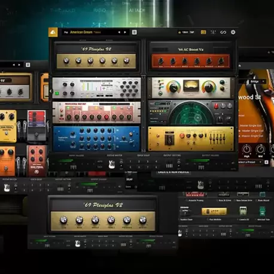This screenshot has height=274, width=274.
Task: Click the link loop icon near settings gear
Action: (x=223, y=32)
